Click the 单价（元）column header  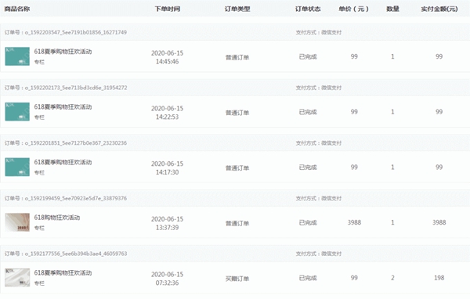coord(354,9)
